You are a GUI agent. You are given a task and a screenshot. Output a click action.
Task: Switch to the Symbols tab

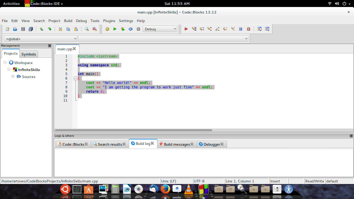pyautogui.click(x=29, y=54)
